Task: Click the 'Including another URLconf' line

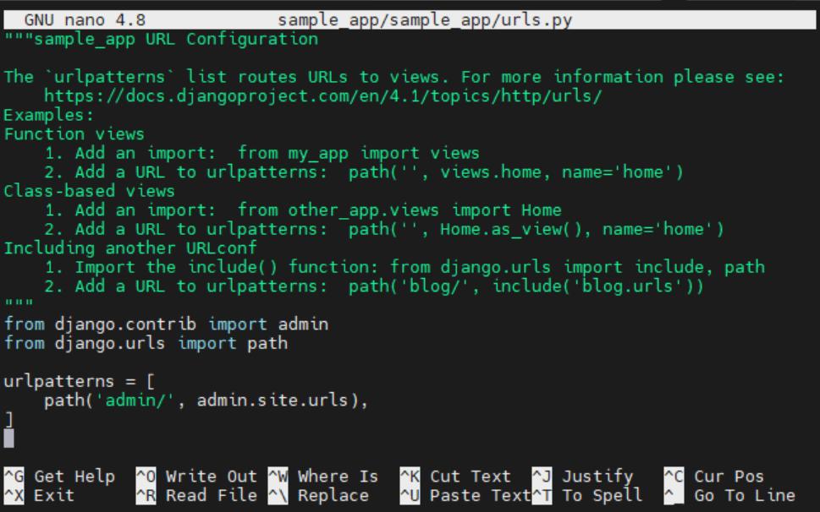Action: pyautogui.click(x=130, y=248)
